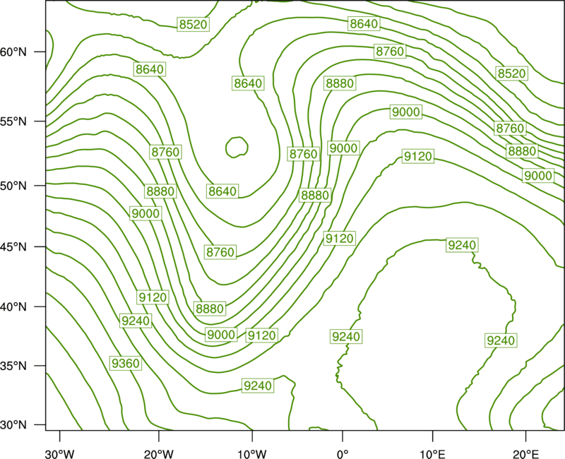Select the 55°N latitude axis label
Image resolution: width=565 pixels, height=459 pixels.
click(x=13, y=121)
